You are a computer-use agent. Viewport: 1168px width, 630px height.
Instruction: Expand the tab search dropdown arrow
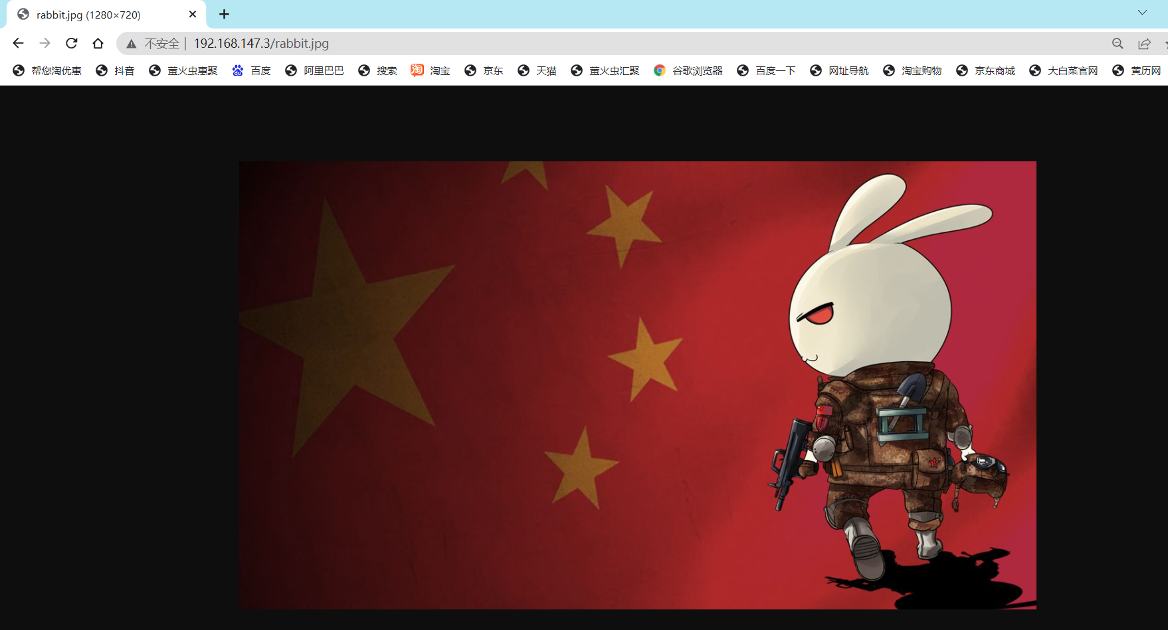click(x=1142, y=13)
